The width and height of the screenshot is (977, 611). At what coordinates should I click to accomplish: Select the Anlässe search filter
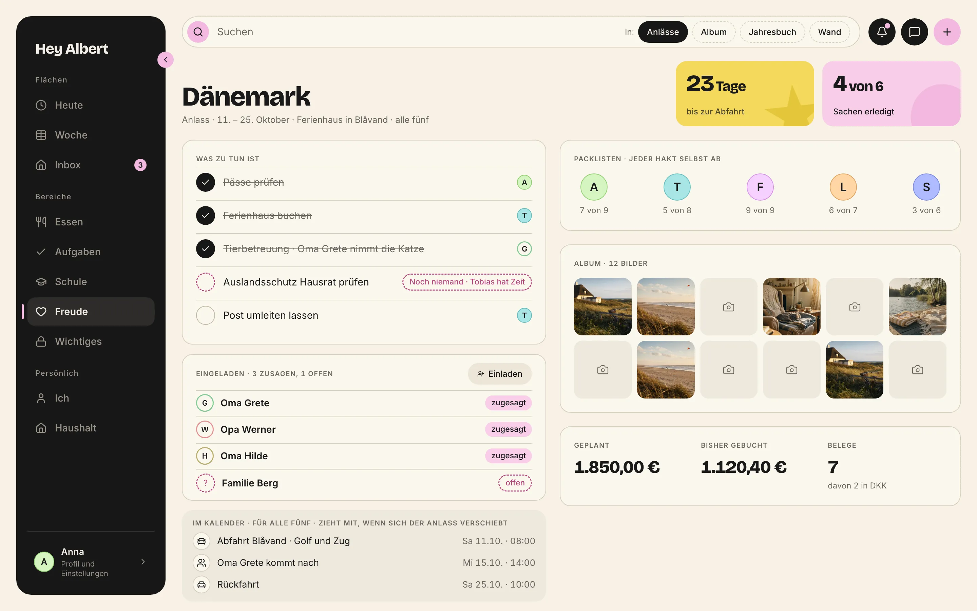pos(663,32)
